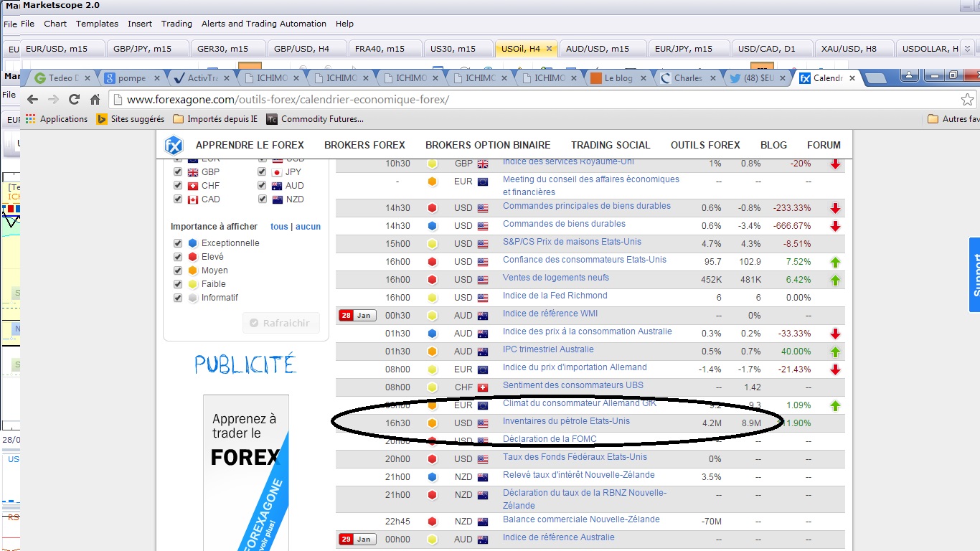Expand the OUTILS FOREX navigation menu
The height and width of the screenshot is (551, 980).
tap(705, 145)
